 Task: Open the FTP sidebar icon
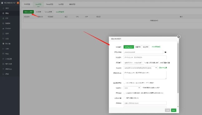(x=3, y=18)
